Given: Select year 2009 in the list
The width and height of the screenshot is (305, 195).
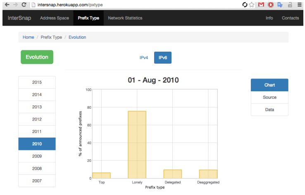Looking at the screenshot, I should 37,156.
